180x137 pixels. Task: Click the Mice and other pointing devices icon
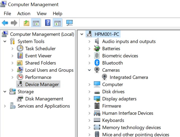click(97, 134)
